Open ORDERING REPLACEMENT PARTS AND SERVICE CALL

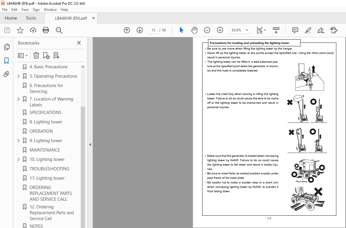tap(51, 193)
